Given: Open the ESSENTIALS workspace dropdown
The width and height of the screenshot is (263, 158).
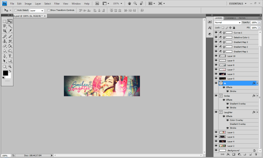Looking at the screenshot, I should pyautogui.click(x=238, y=4).
